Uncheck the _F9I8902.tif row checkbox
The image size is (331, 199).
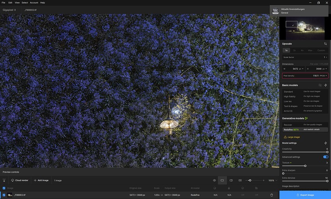pos(4,195)
